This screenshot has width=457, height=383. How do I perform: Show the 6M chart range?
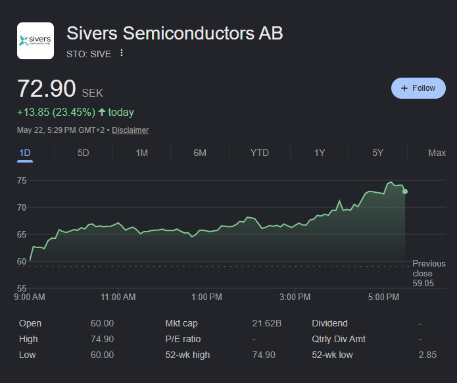(200, 153)
